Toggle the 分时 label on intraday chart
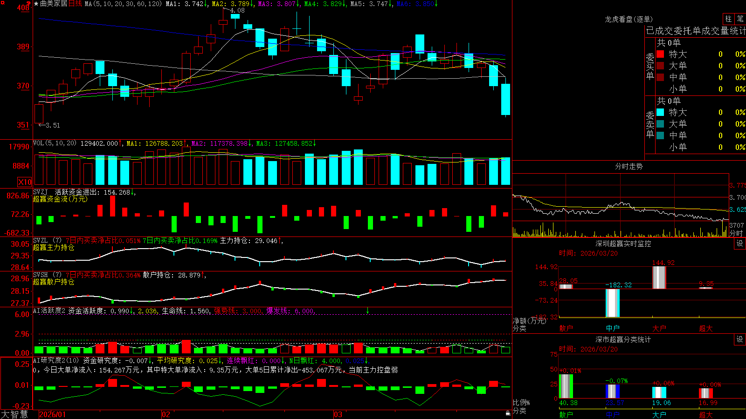This screenshot has height=419, width=746. click(x=736, y=234)
